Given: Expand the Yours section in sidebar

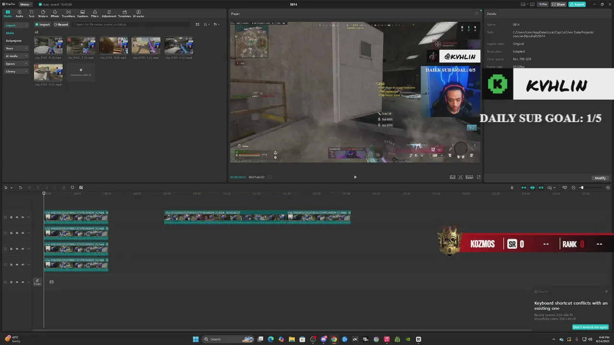Looking at the screenshot, I should pos(16,48).
